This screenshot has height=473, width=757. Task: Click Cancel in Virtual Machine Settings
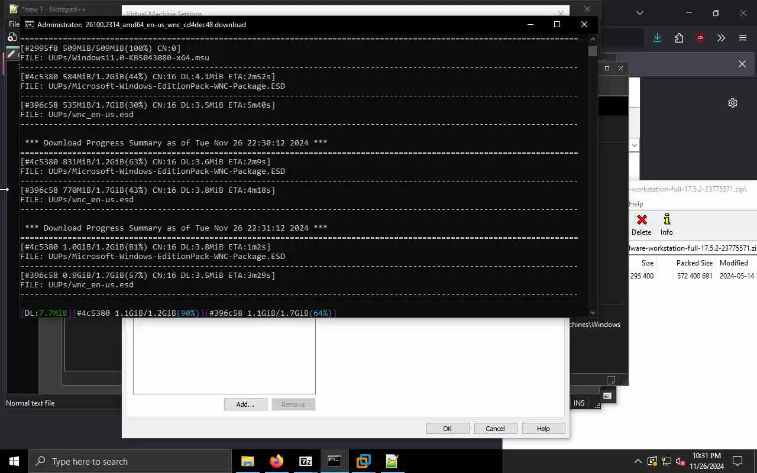click(495, 429)
